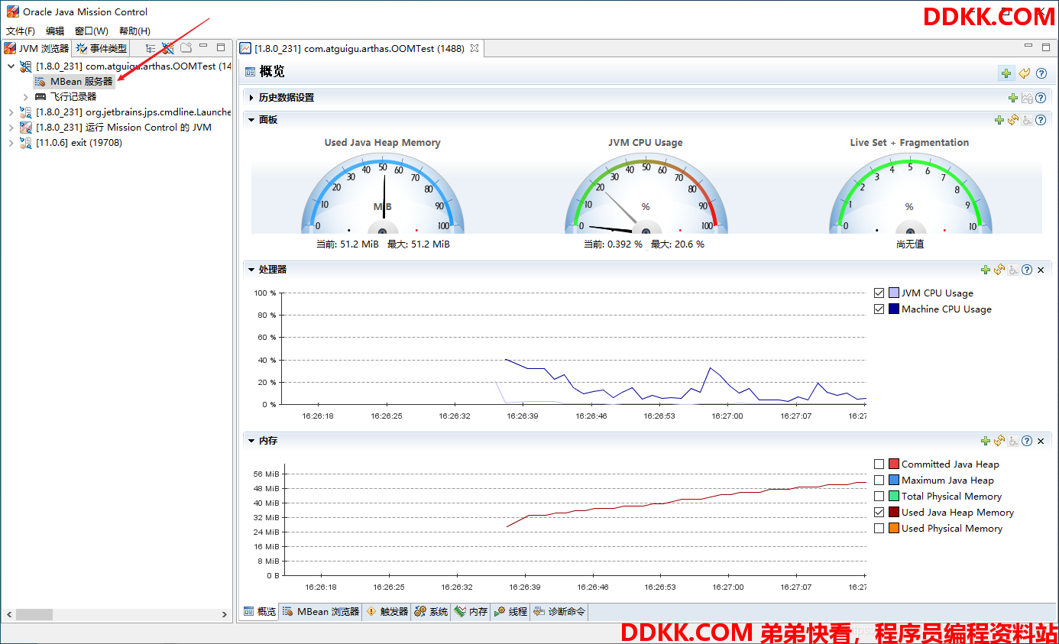Viewport: 1059px width, 644px height.
Task: Minimize the JVM 浏览器 view panel
Action: point(204,47)
